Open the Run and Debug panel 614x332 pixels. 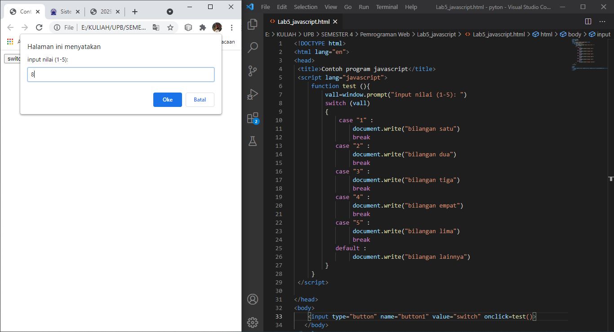tap(252, 94)
